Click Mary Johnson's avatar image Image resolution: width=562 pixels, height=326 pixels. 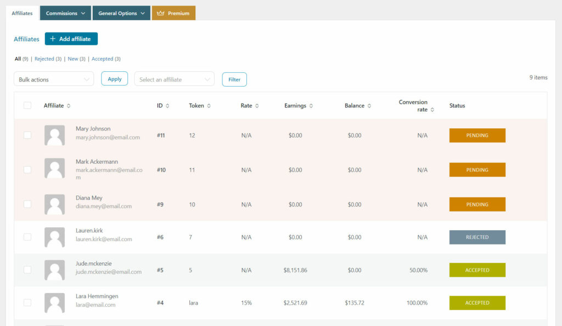click(x=54, y=135)
